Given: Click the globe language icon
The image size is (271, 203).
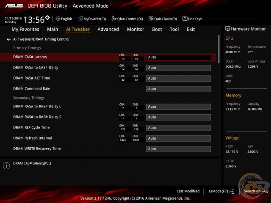Looking at the screenshot, I should point(58,19).
